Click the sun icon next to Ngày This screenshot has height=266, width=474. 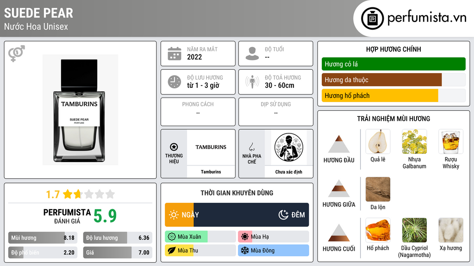[174, 215]
